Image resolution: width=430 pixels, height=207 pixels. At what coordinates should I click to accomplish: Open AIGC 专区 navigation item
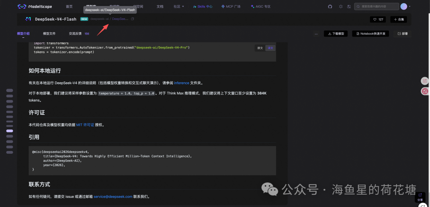260,7
